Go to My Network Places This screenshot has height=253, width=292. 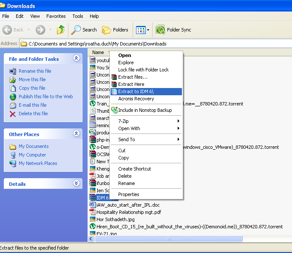point(38,163)
